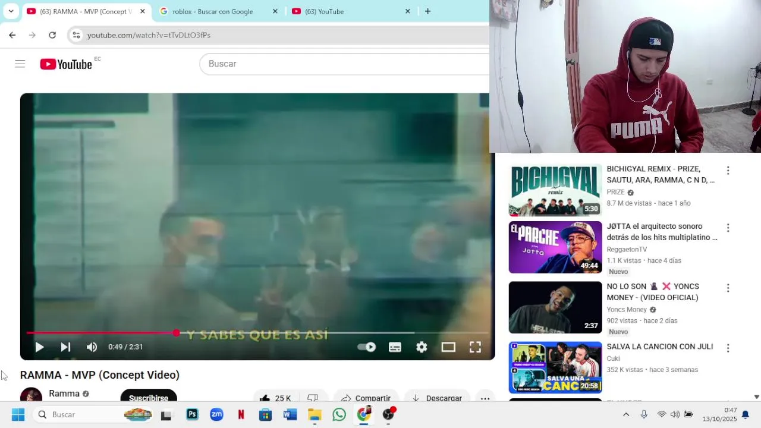Click the Windows taskbar search box

(x=94, y=414)
